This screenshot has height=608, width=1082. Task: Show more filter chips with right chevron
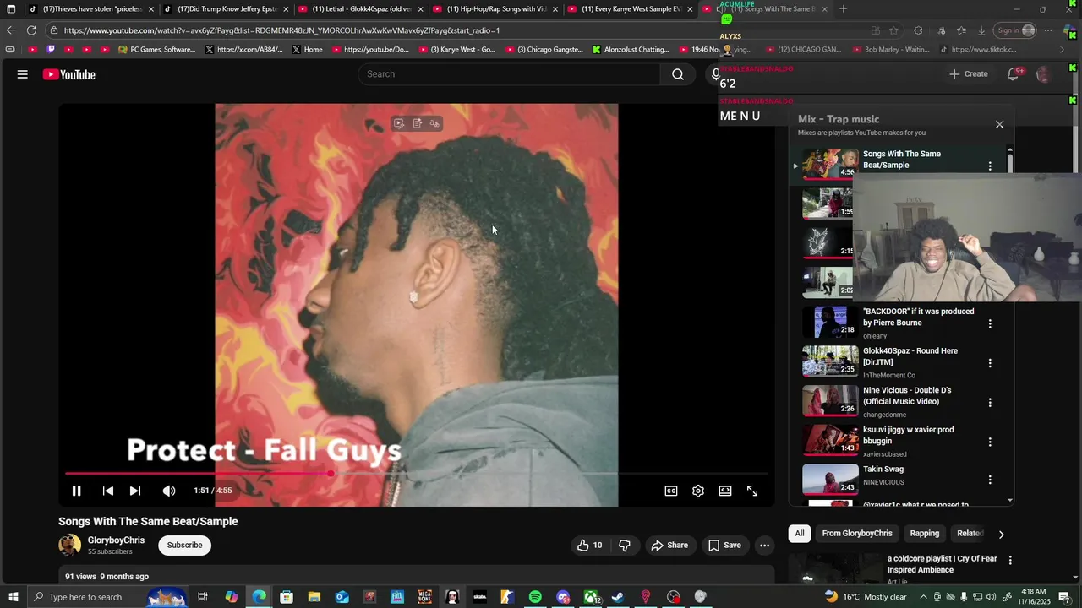coord(1001,535)
